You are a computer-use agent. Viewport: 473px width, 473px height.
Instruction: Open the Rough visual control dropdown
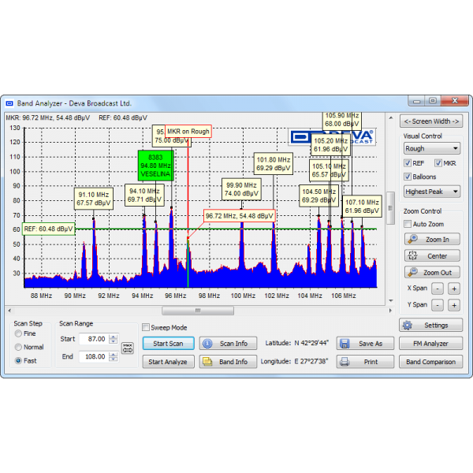tap(432, 148)
